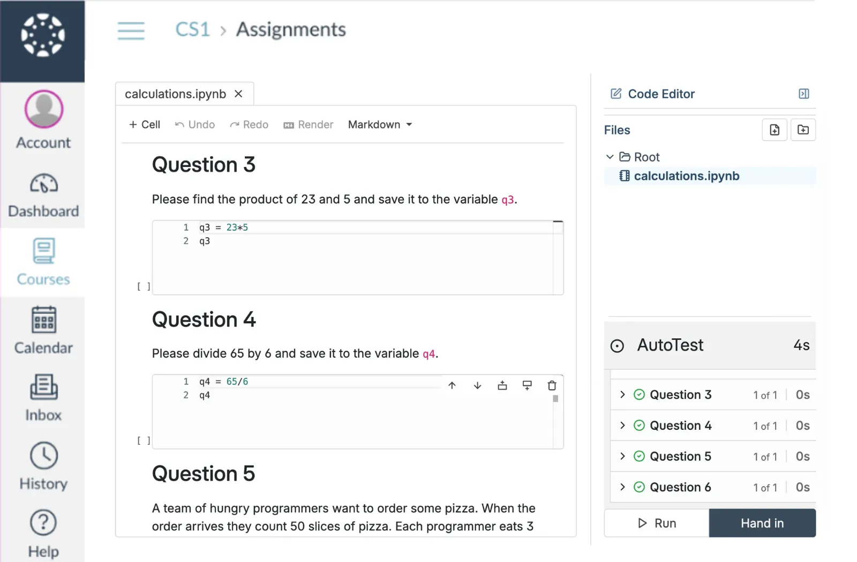
Task: Open the Assignments breadcrumb
Action: pos(291,29)
